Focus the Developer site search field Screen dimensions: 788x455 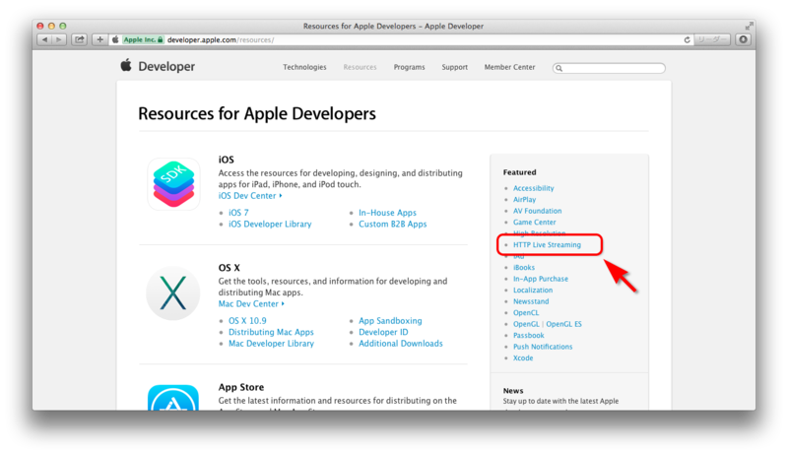(609, 68)
